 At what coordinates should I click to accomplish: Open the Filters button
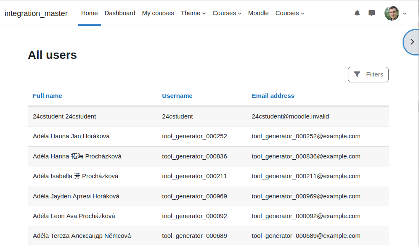368,74
